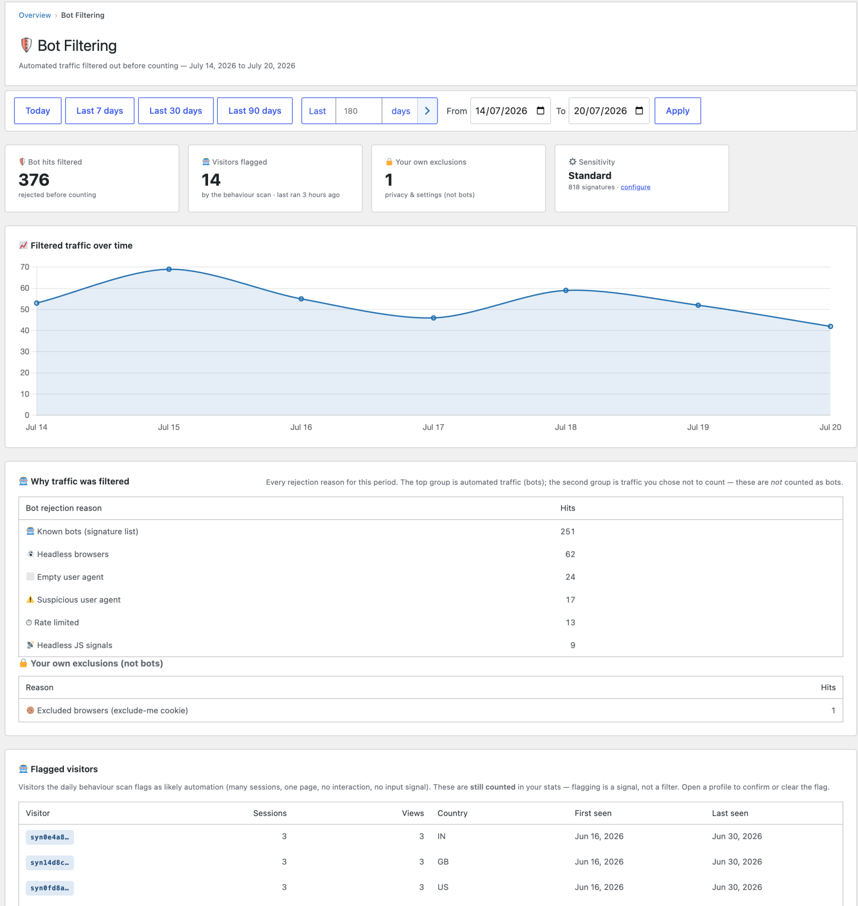858x906 pixels.
Task: Click the Jul 15 data point on chart
Action: pyautogui.click(x=169, y=269)
